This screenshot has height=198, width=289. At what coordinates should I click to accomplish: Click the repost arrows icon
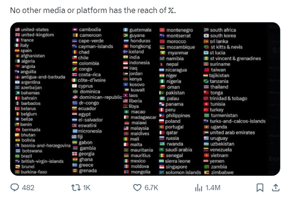[76, 188]
